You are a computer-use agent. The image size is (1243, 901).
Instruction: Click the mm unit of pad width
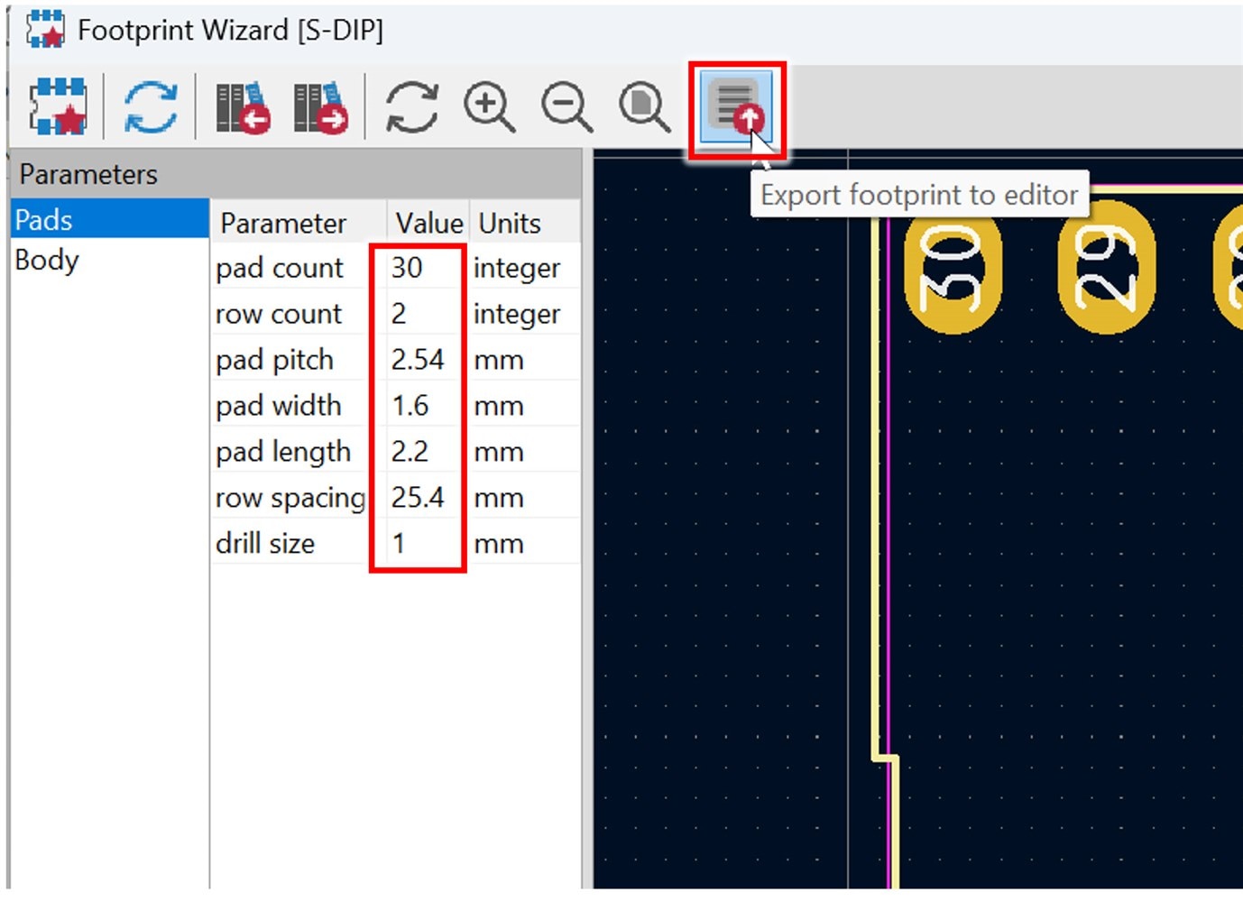point(499,407)
